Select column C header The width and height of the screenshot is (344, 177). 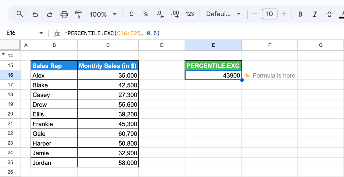tap(108, 45)
